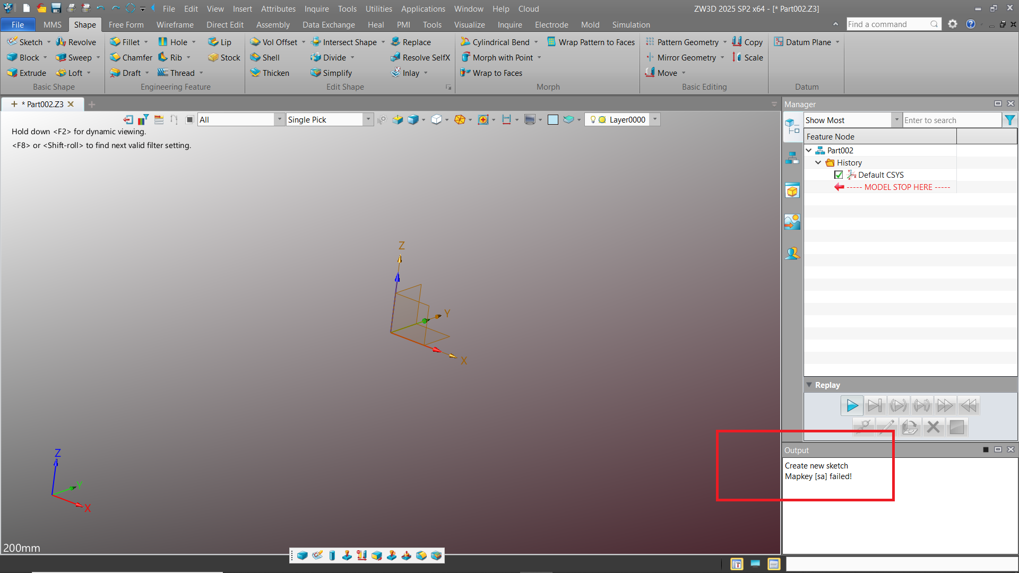Start a new Sketch
Image resolution: width=1019 pixels, height=573 pixels.
click(x=24, y=42)
